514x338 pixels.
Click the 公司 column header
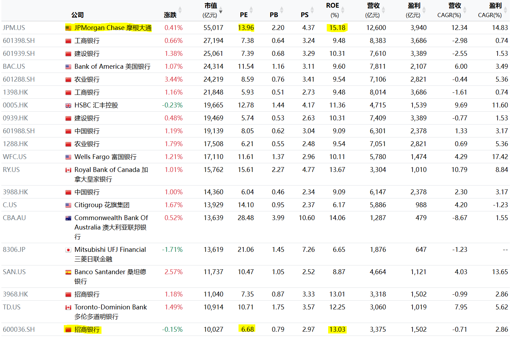point(77,15)
